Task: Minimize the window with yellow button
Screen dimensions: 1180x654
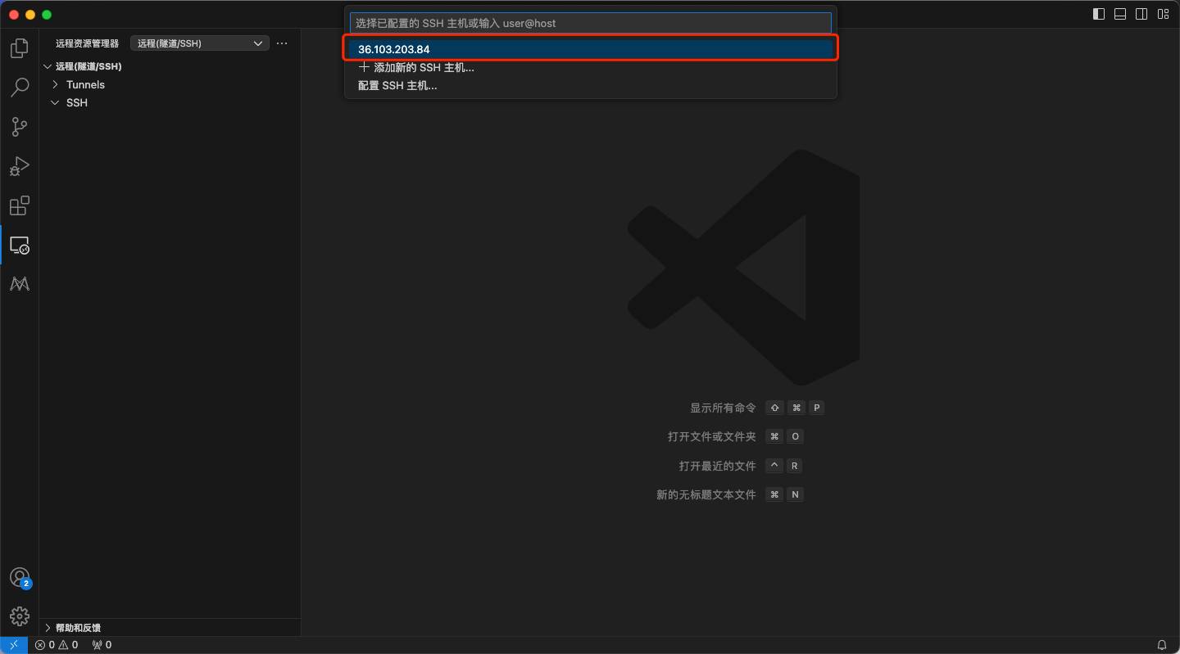Action: [x=31, y=15]
